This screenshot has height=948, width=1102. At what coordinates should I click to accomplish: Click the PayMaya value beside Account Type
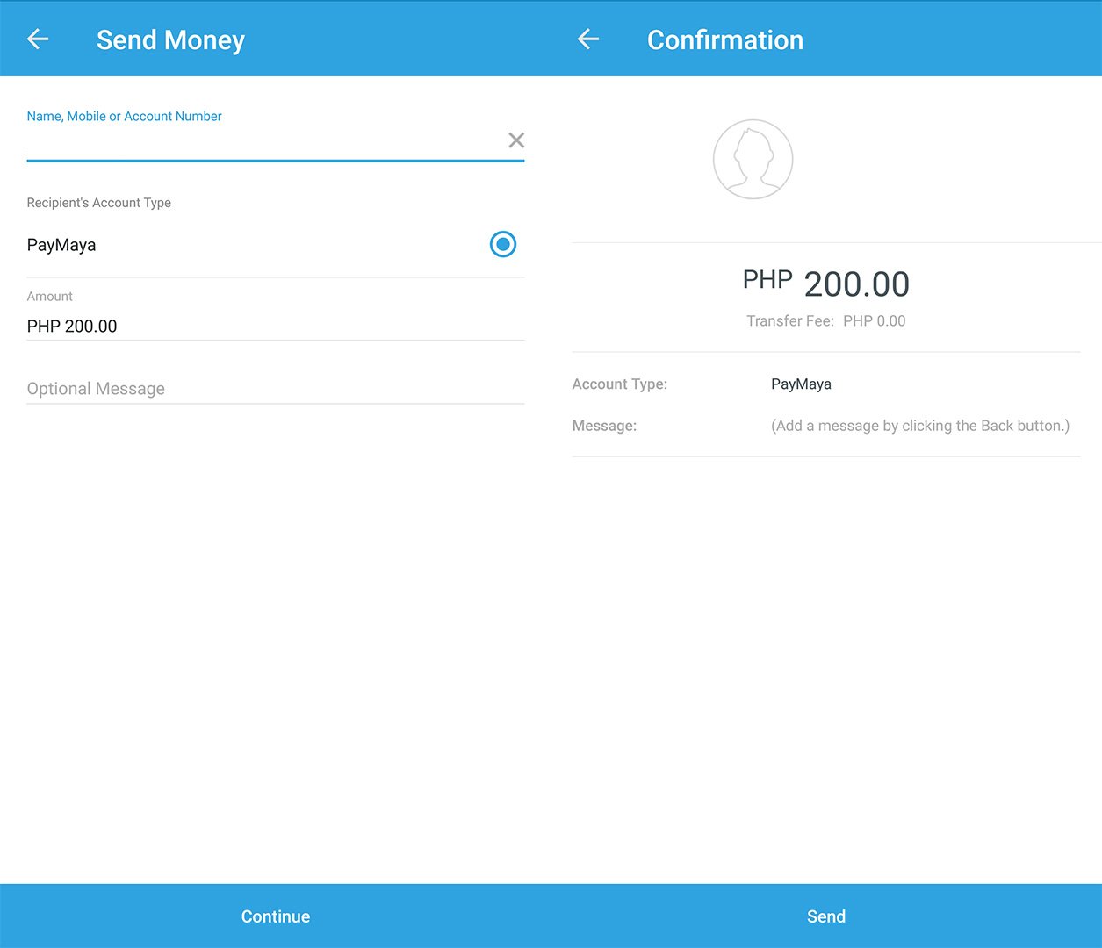(802, 384)
